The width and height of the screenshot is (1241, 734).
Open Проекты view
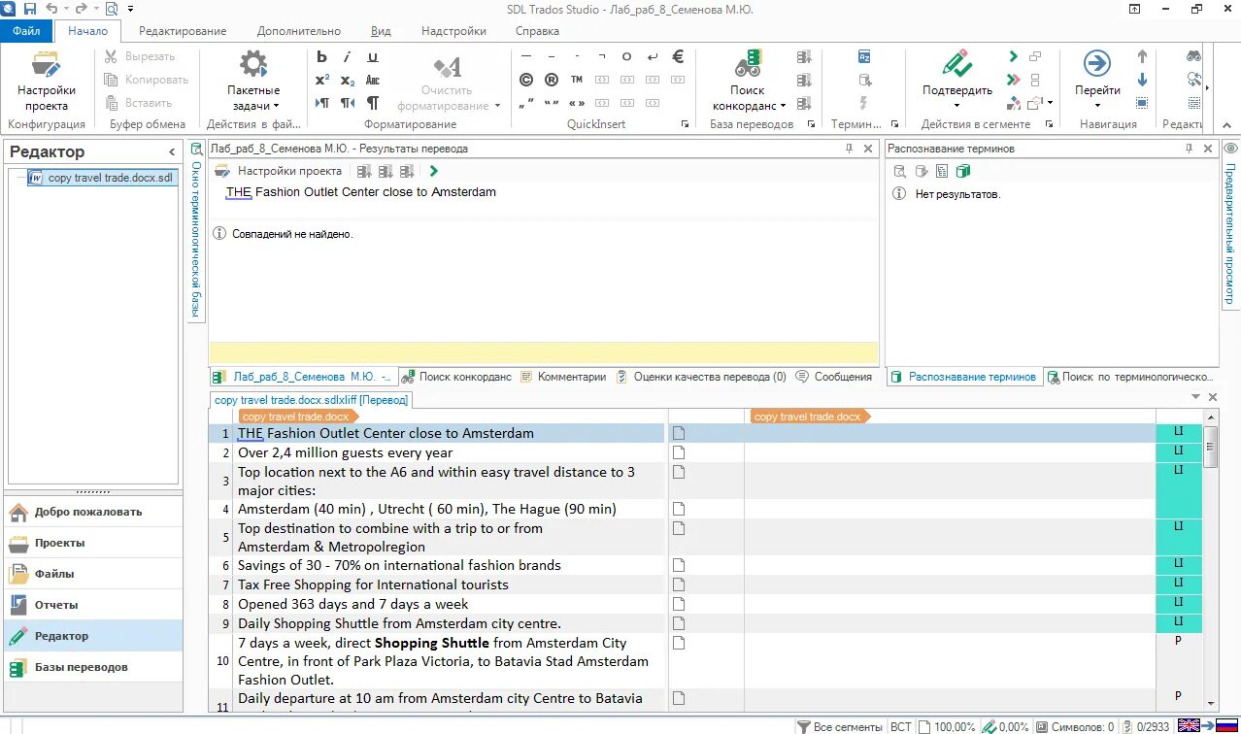[x=91, y=543]
